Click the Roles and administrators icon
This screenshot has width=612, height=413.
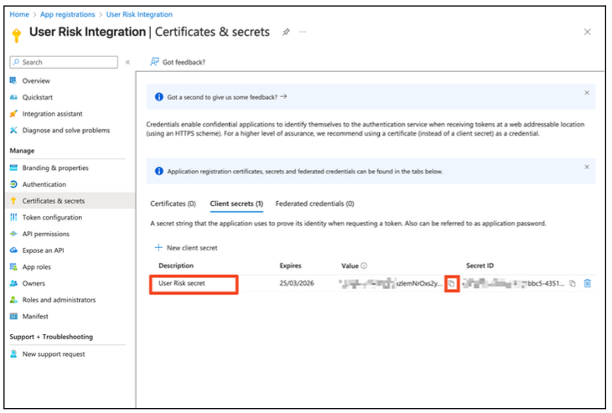(13, 300)
